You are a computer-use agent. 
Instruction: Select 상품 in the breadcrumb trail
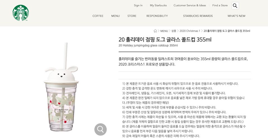tap(174, 31)
